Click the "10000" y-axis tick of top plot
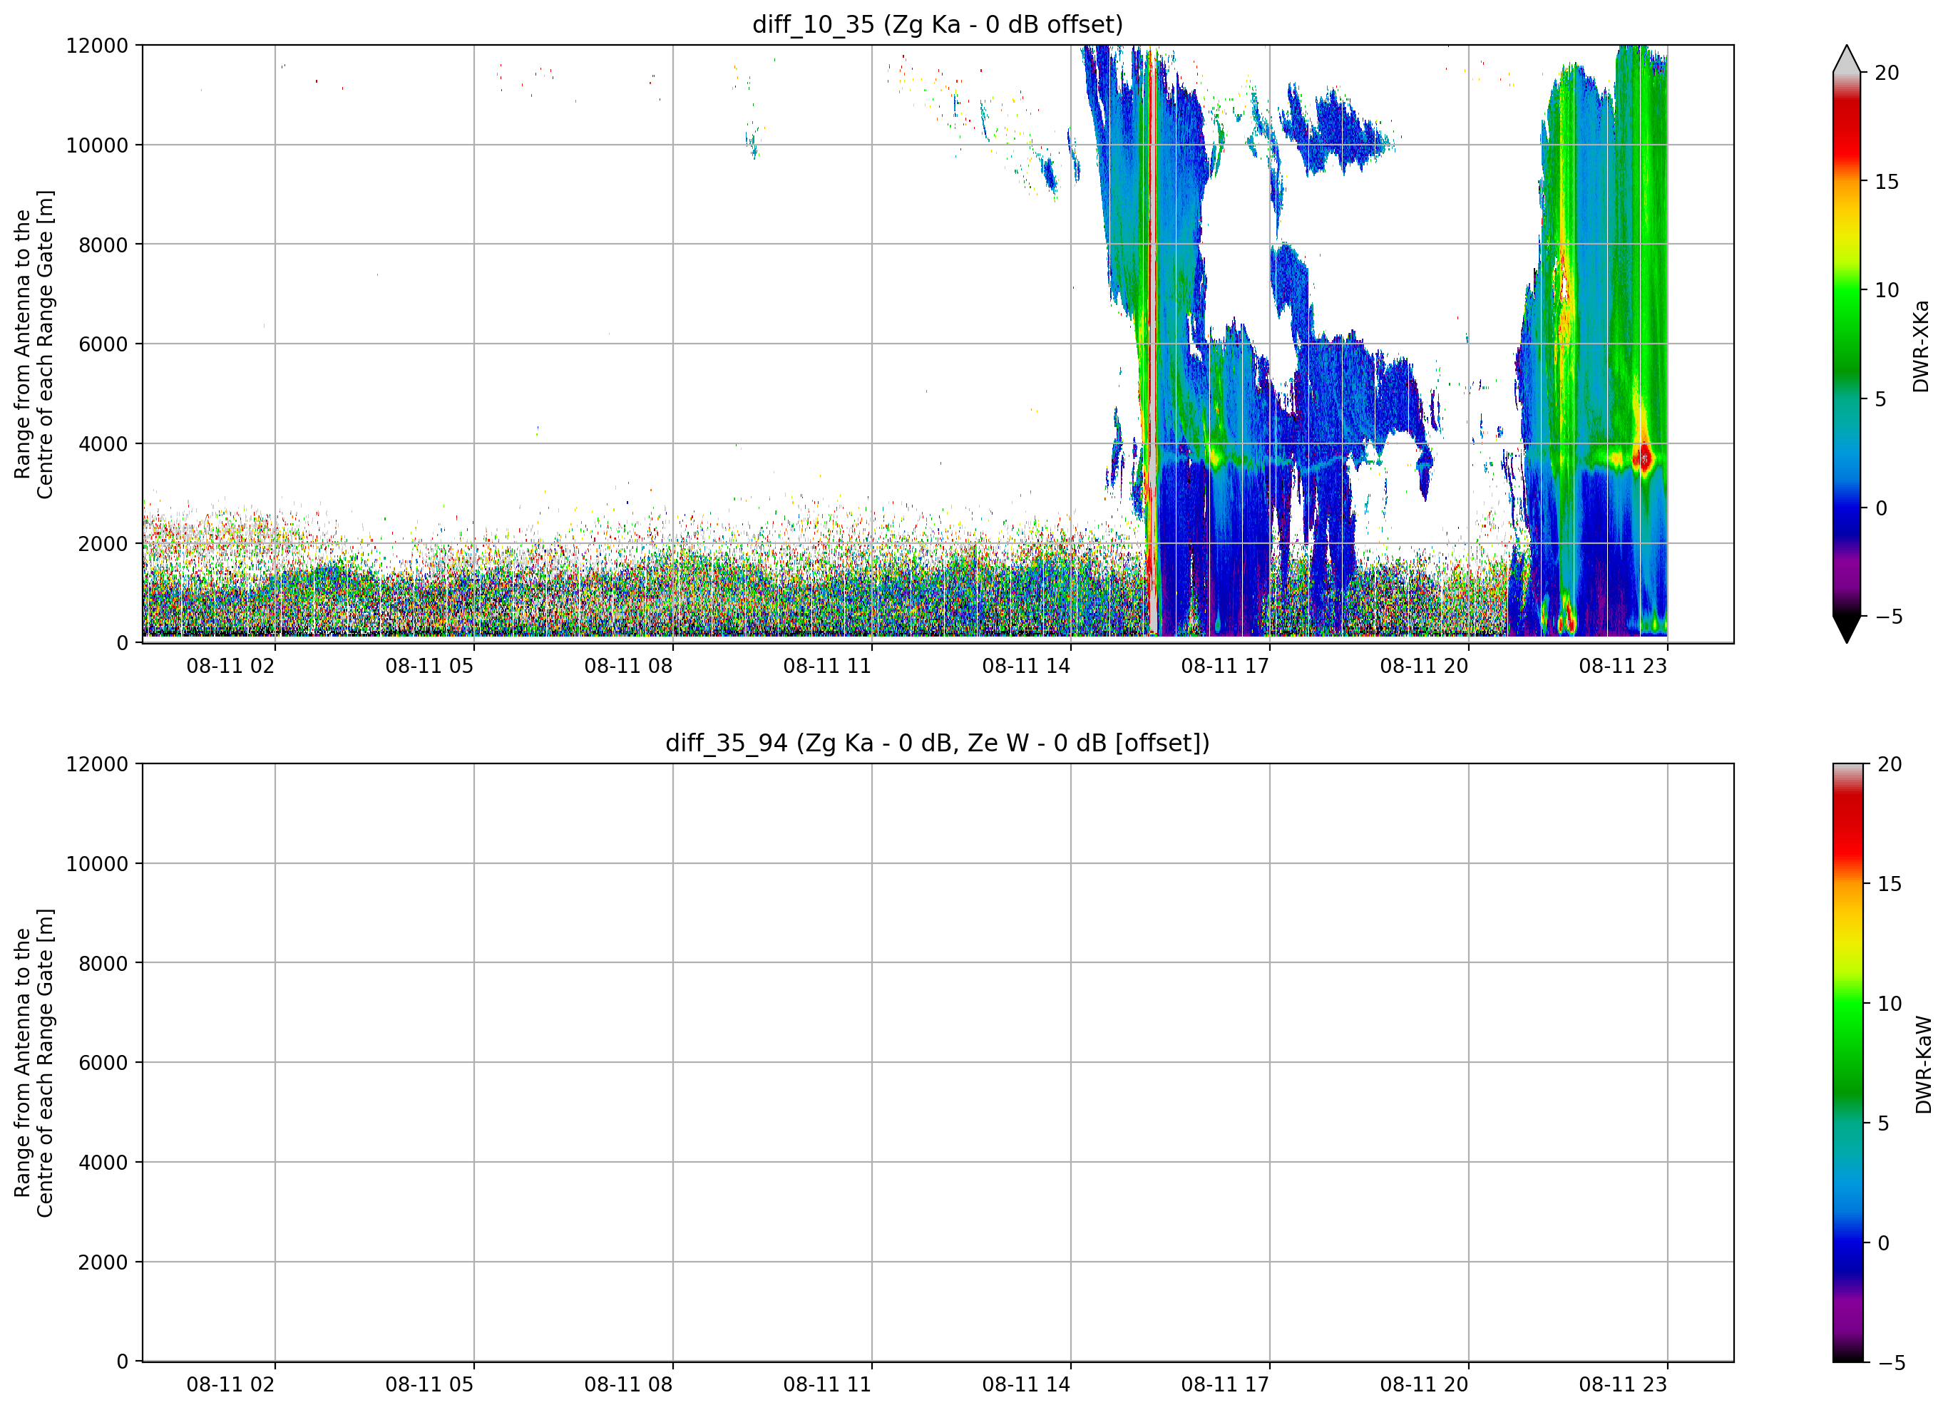1948x1410 pixels. tap(97, 145)
